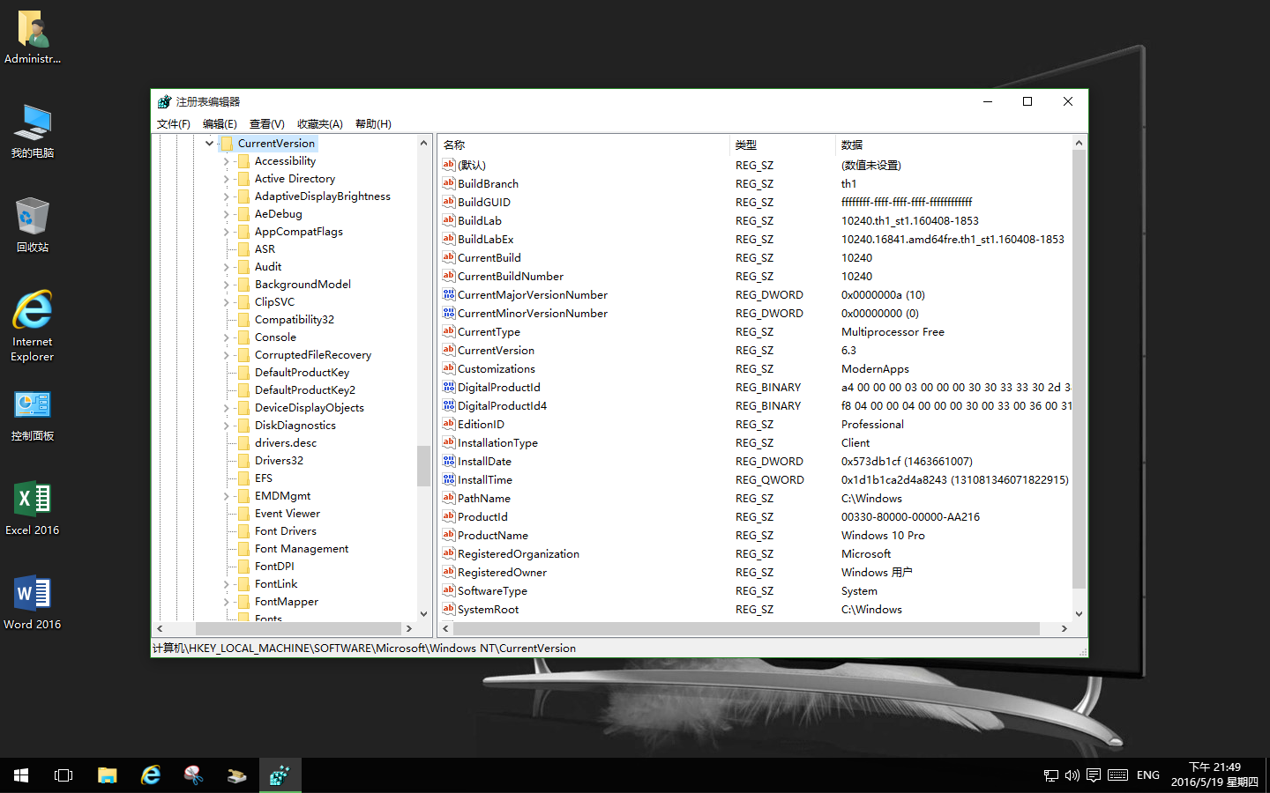Expand the AppCompatFlags key
1270x793 pixels.
(x=226, y=232)
